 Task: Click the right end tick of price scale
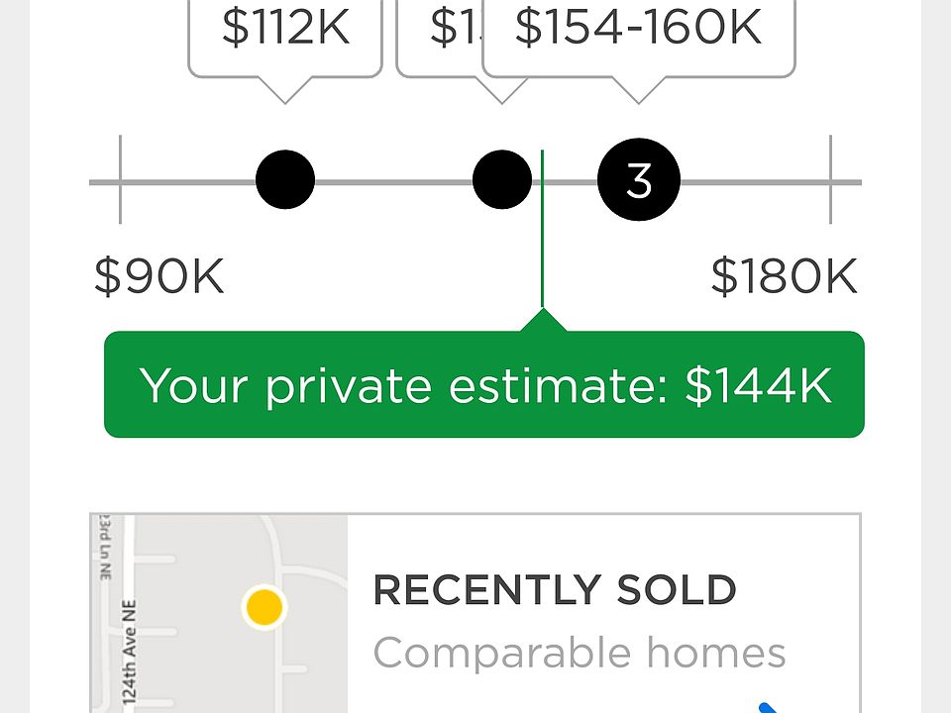830,179
